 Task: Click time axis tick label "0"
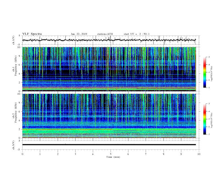coord(22,154)
